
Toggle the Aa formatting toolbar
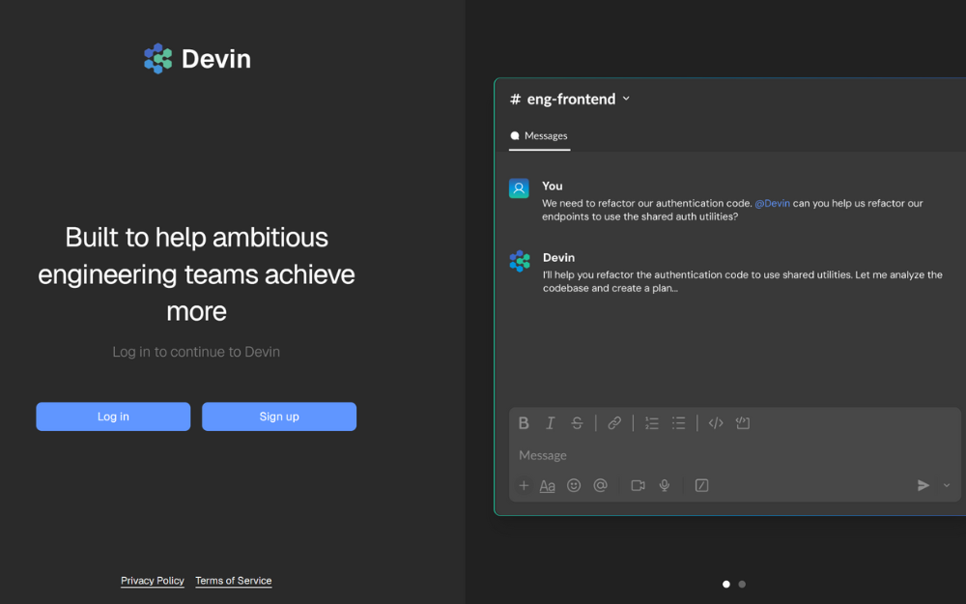[547, 486]
